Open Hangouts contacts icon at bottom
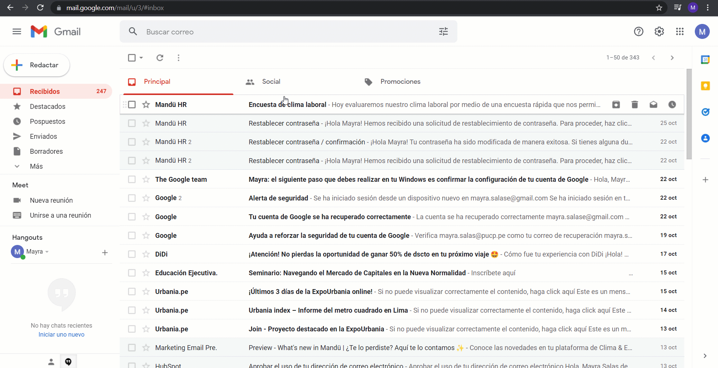The width and height of the screenshot is (718, 368). pyautogui.click(x=51, y=362)
